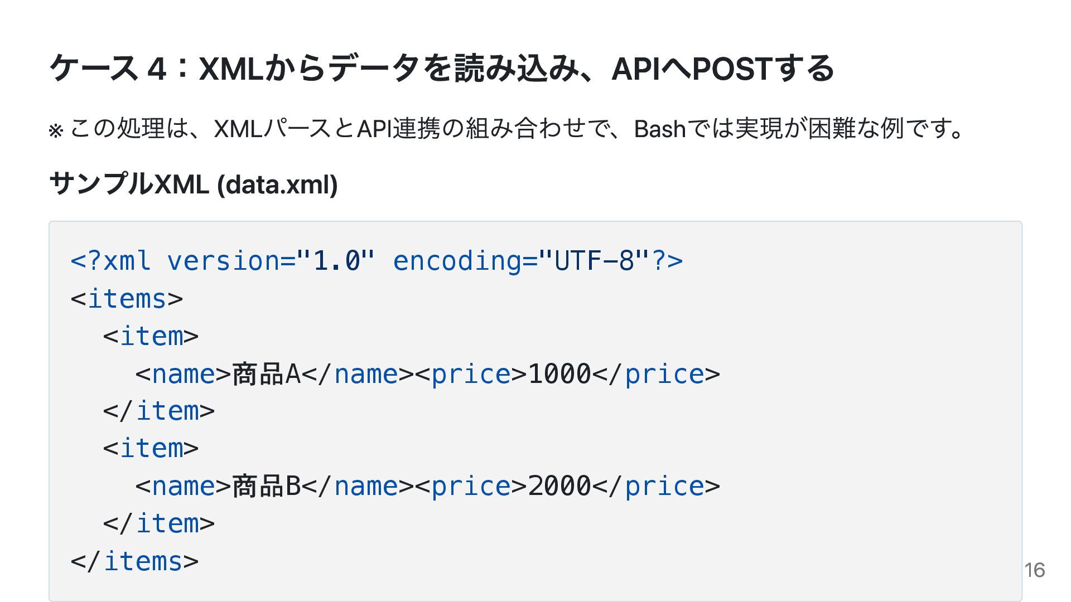Click the サンプルXML (data.xml) subheading
Screen dimensions: 1071x602
tap(193, 184)
